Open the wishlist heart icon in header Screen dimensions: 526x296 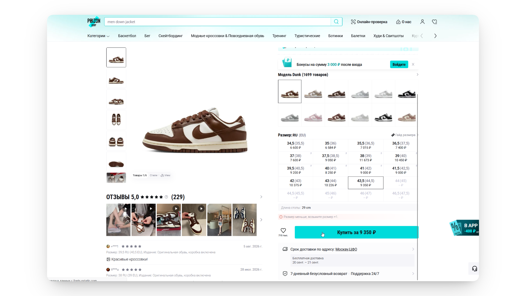click(x=434, y=22)
